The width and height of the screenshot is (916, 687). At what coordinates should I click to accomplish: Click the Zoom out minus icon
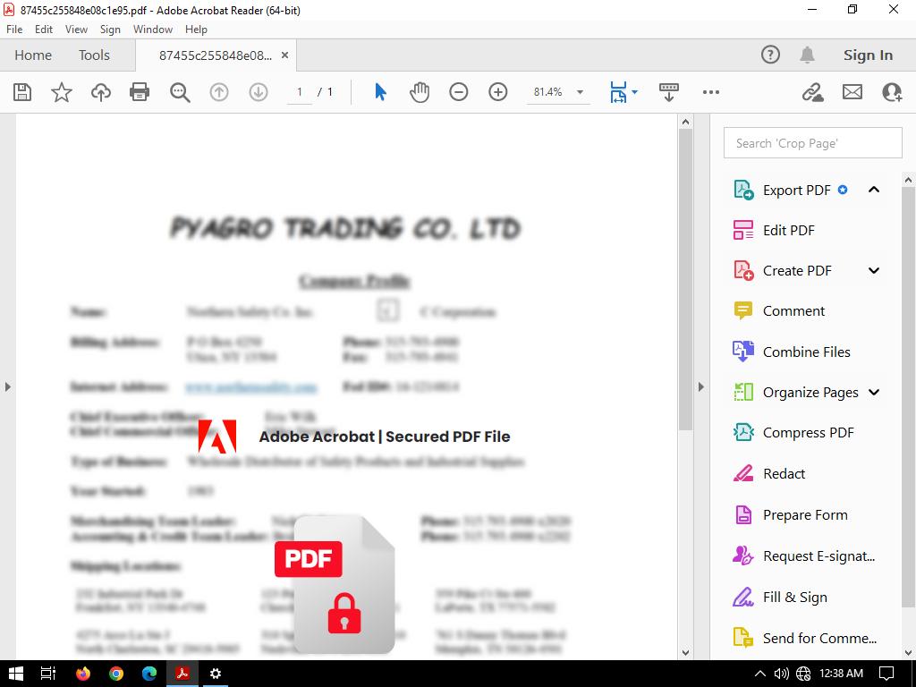click(x=459, y=92)
